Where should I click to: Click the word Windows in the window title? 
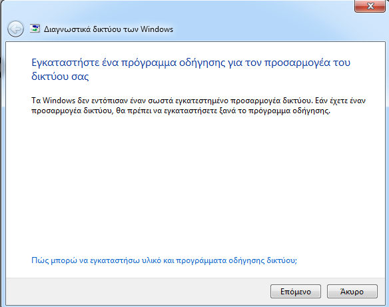point(157,29)
